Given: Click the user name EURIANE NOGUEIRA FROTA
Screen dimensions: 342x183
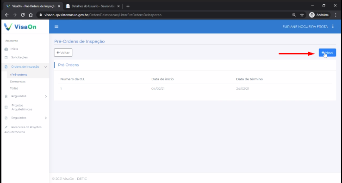Looking at the screenshot, I should [305, 27].
